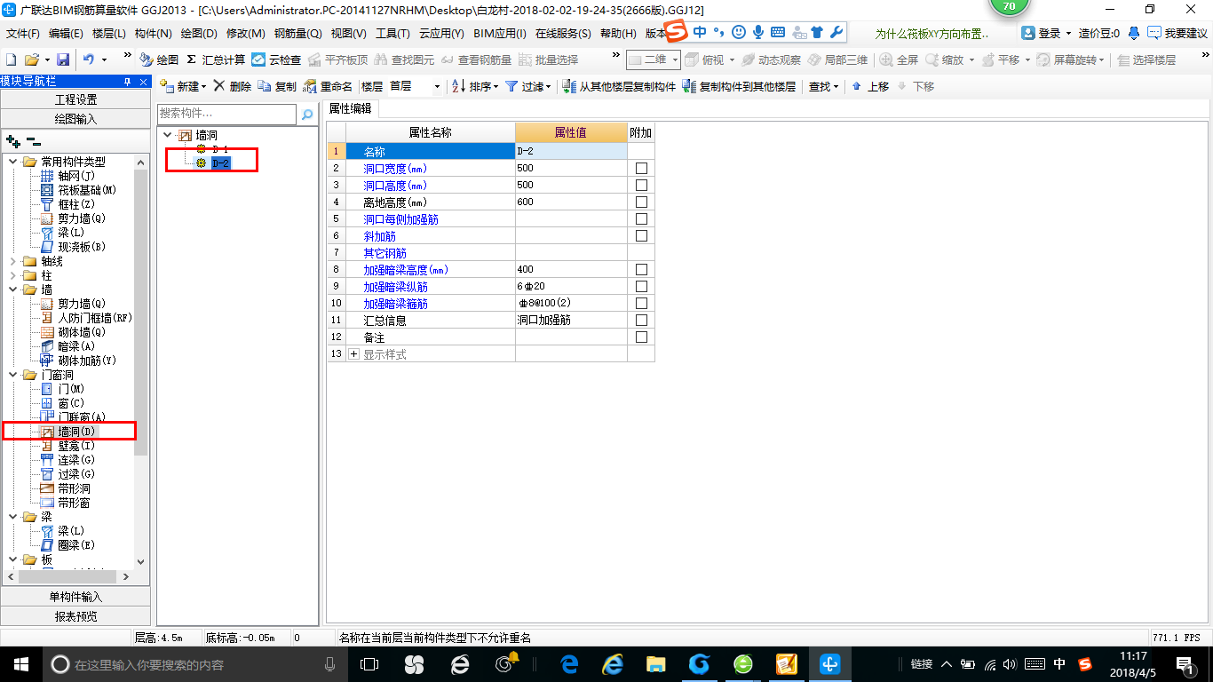1213x682 pixels.
Task: Expand 轴线 tree folder
Action: pos(12,261)
